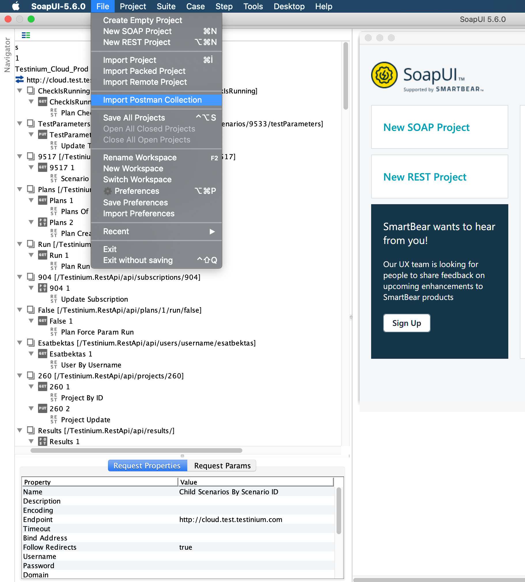Click the navigator vertical scrollbar
Screen dimensions: 525x582
point(345,76)
